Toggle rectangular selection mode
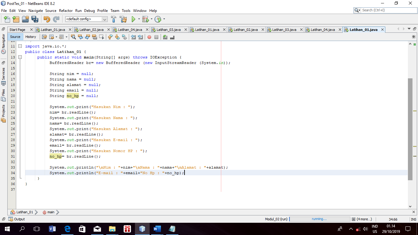 (102, 37)
